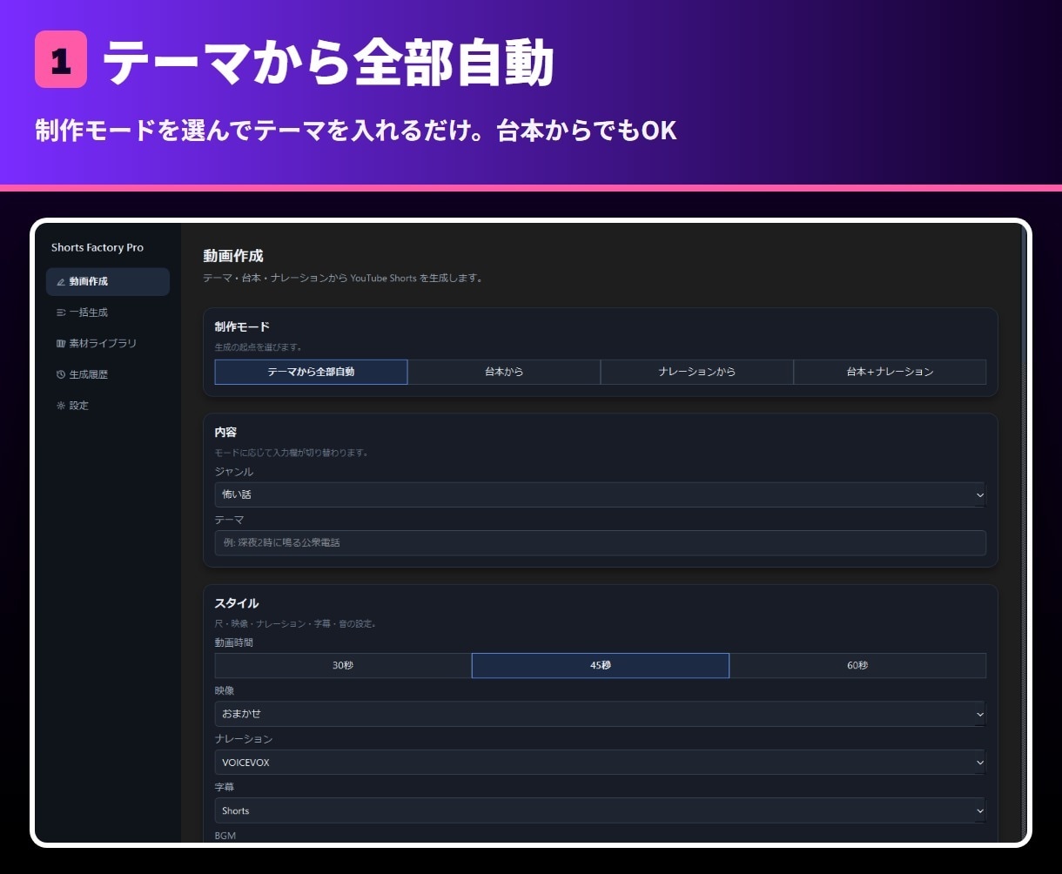Switch mode to ナレーションから
Screen dimensions: 1062x874
(697, 372)
